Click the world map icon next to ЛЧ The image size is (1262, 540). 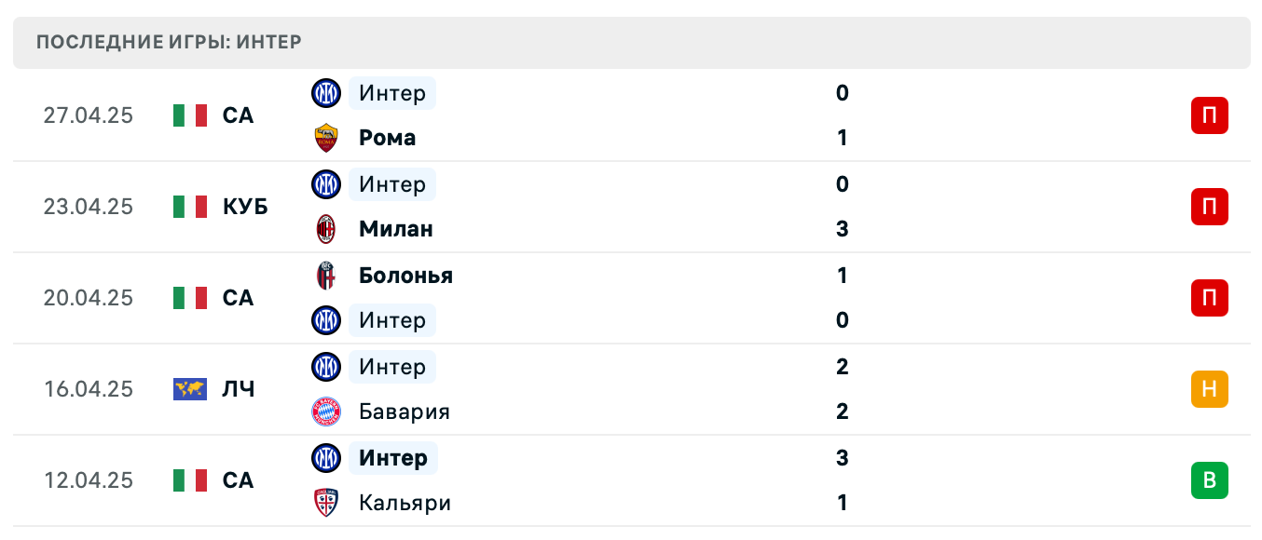pyautogui.click(x=189, y=389)
